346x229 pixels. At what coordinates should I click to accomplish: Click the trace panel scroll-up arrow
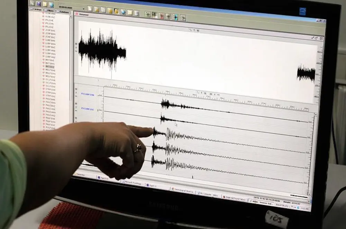pos(316,114)
